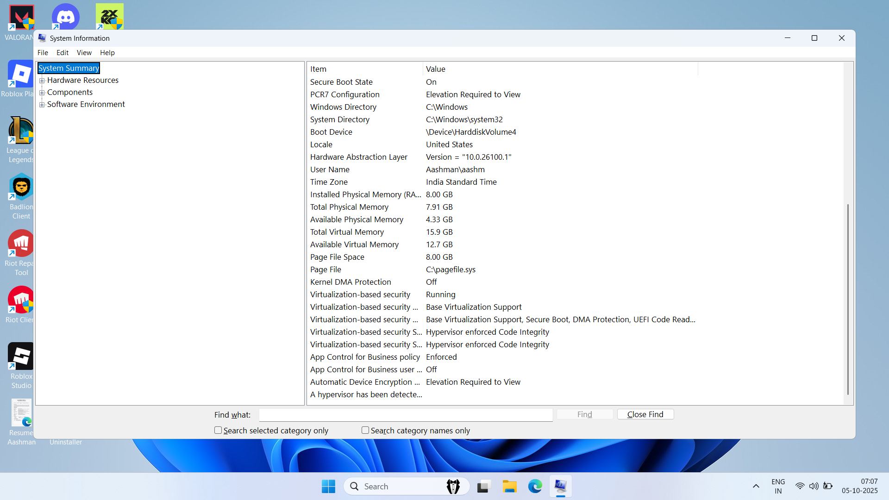Open the File menu
Viewport: 889px width, 500px height.
(43, 53)
